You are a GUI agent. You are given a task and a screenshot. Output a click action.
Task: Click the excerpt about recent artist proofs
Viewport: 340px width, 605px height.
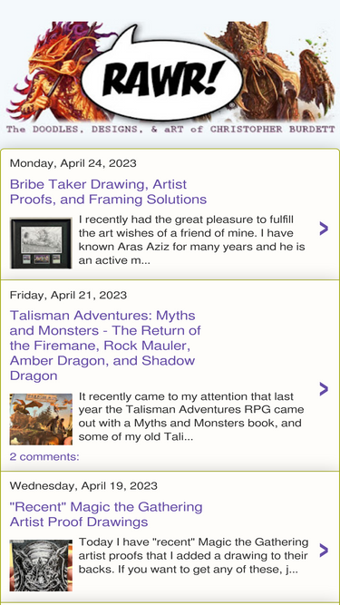(x=193, y=556)
